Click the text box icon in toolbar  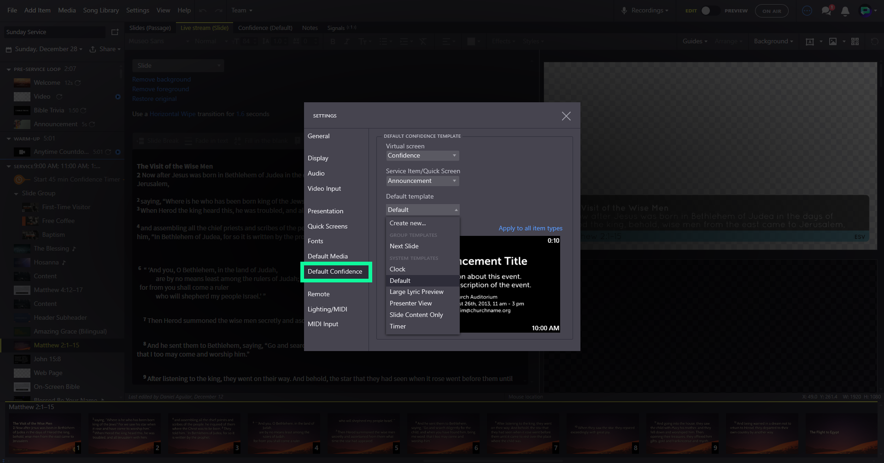click(x=809, y=41)
